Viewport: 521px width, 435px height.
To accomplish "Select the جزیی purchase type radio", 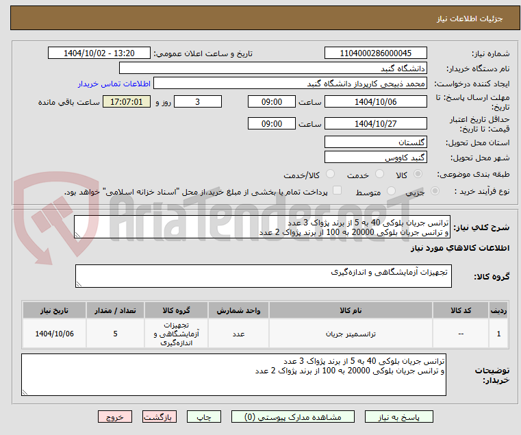I will pyautogui.click(x=435, y=191).
